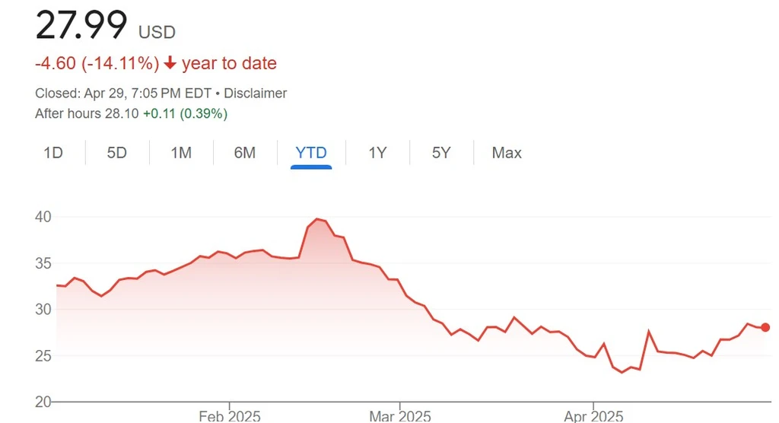Click the Mar 2025 axis label
This screenshot has height=423, width=779.
click(399, 415)
